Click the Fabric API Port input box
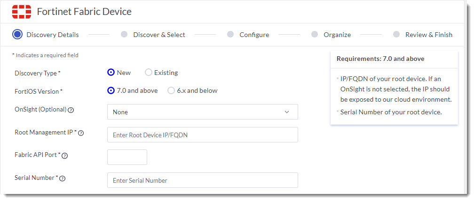Screen dimensions: 474x201 tap(127, 157)
